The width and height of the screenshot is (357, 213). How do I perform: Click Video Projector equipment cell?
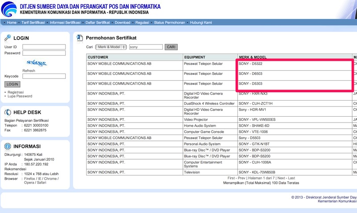[210, 119]
